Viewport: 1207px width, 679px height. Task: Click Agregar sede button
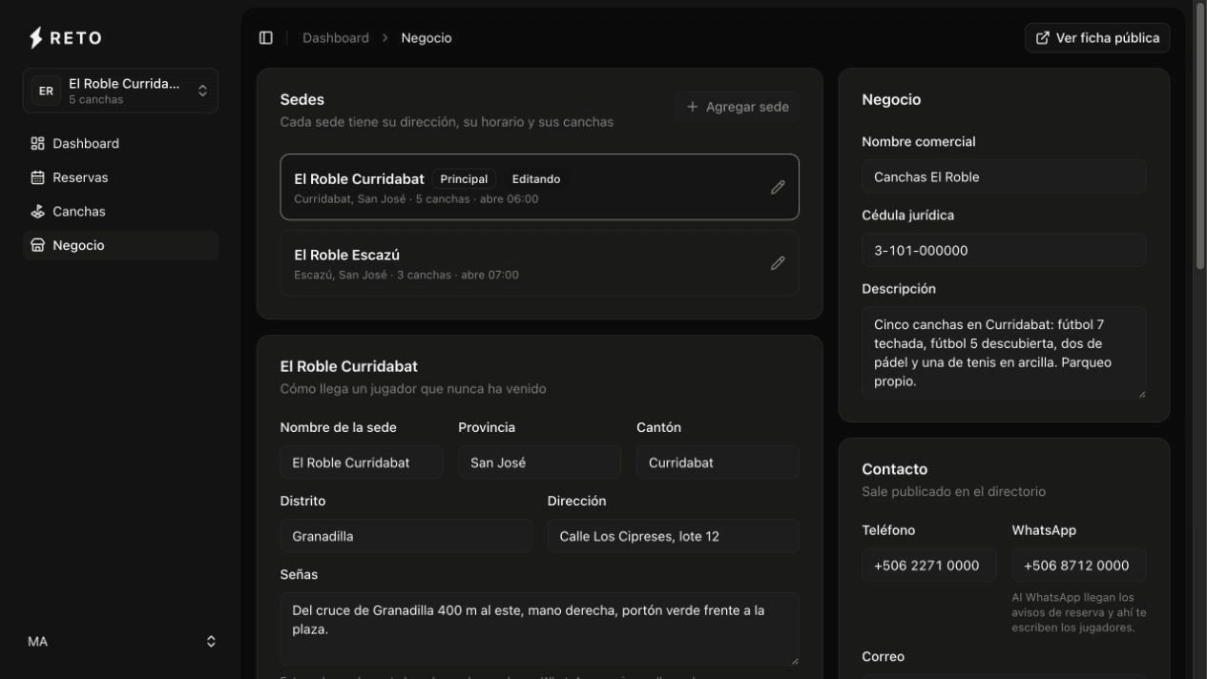(x=738, y=107)
